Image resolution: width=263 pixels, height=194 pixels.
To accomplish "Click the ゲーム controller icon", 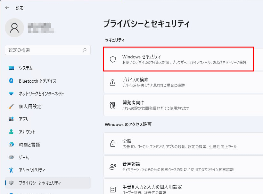I will pyautogui.click(x=11, y=157).
